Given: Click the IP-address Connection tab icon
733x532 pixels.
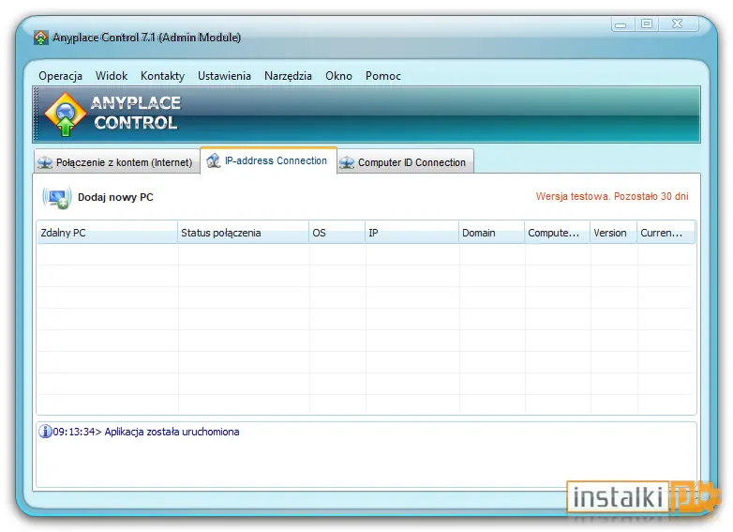Looking at the screenshot, I should coord(213,161).
